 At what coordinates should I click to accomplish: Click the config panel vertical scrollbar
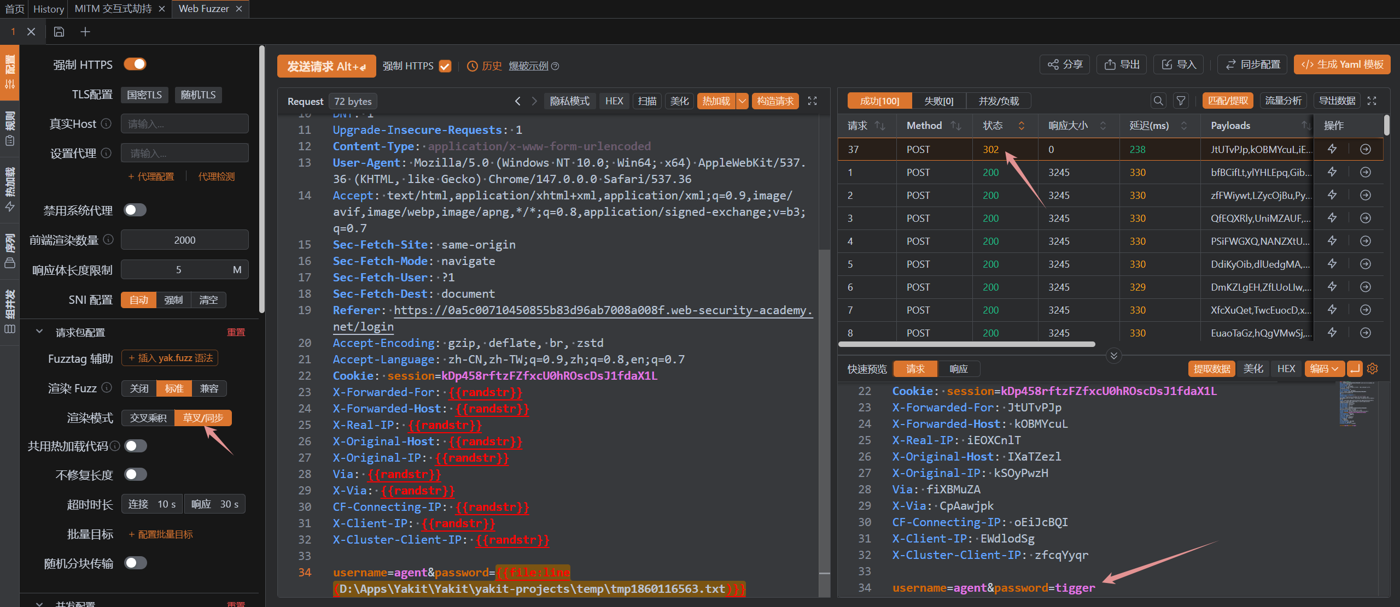(x=261, y=180)
